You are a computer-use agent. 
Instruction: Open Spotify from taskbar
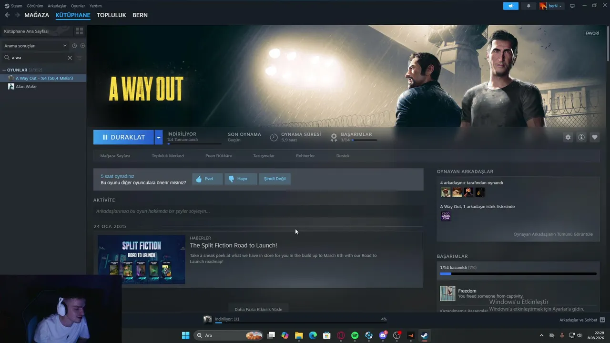coord(355,335)
